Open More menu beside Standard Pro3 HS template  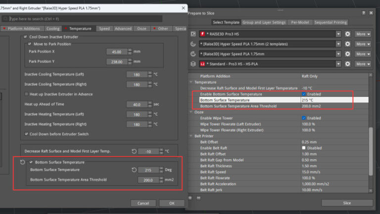point(363,64)
